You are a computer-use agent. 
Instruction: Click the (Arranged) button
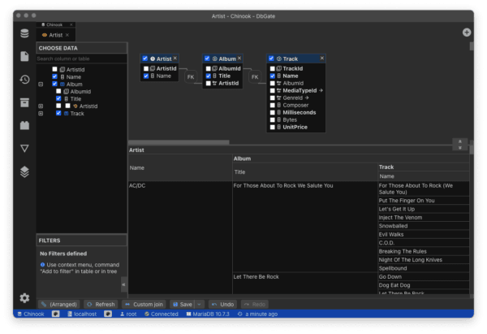click(59, 304)
